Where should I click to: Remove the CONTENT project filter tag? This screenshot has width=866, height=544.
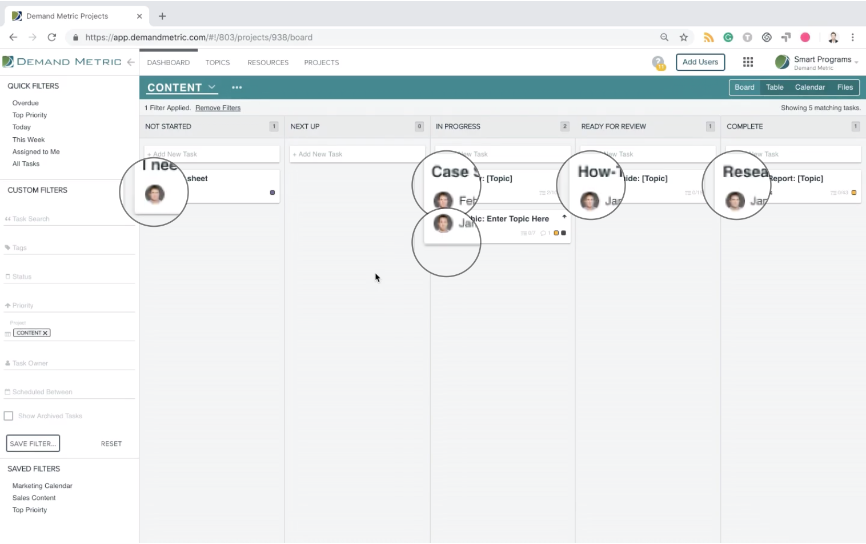pos(45,333)
